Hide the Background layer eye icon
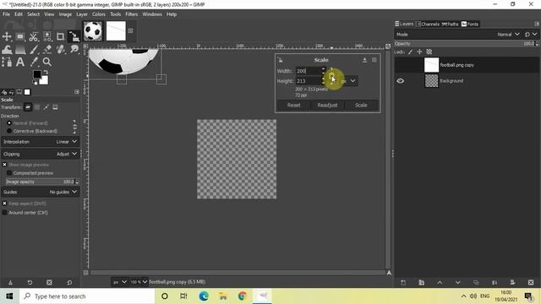This screenshot has width=541, height=304. (400, 81)
